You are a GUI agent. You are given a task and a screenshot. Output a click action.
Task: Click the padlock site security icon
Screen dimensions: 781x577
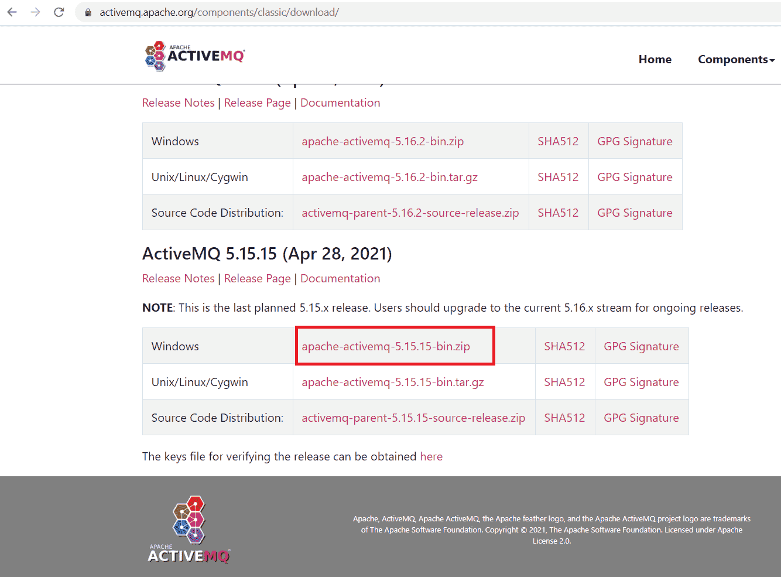tap(88, 12)
